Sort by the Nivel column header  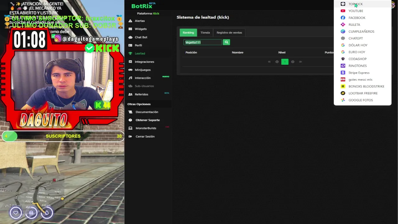tap(282, 53)
